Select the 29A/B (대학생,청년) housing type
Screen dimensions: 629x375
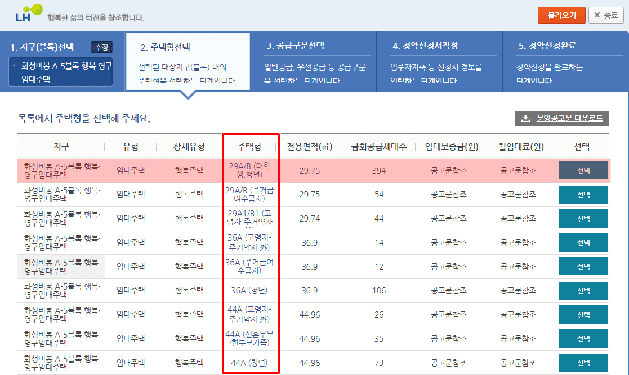pos(583,170)
